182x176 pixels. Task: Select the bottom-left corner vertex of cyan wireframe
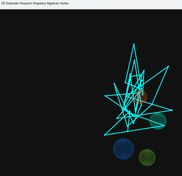(x=104, y=135)
